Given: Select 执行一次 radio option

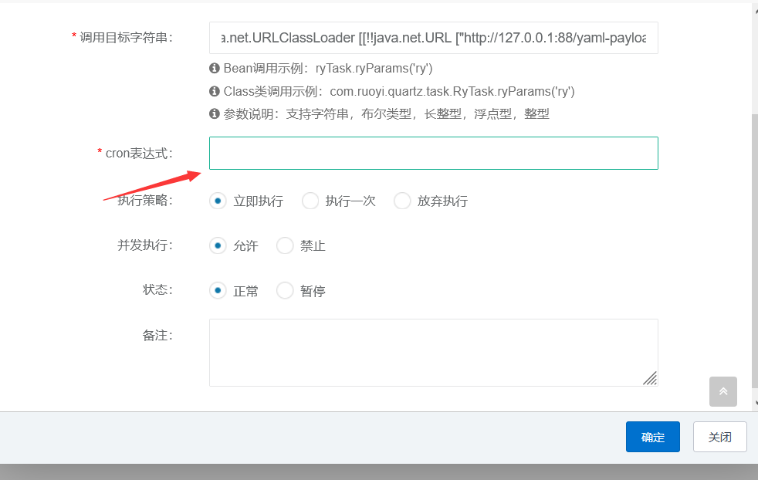Looking at the screenshot, I should (310, 201).
